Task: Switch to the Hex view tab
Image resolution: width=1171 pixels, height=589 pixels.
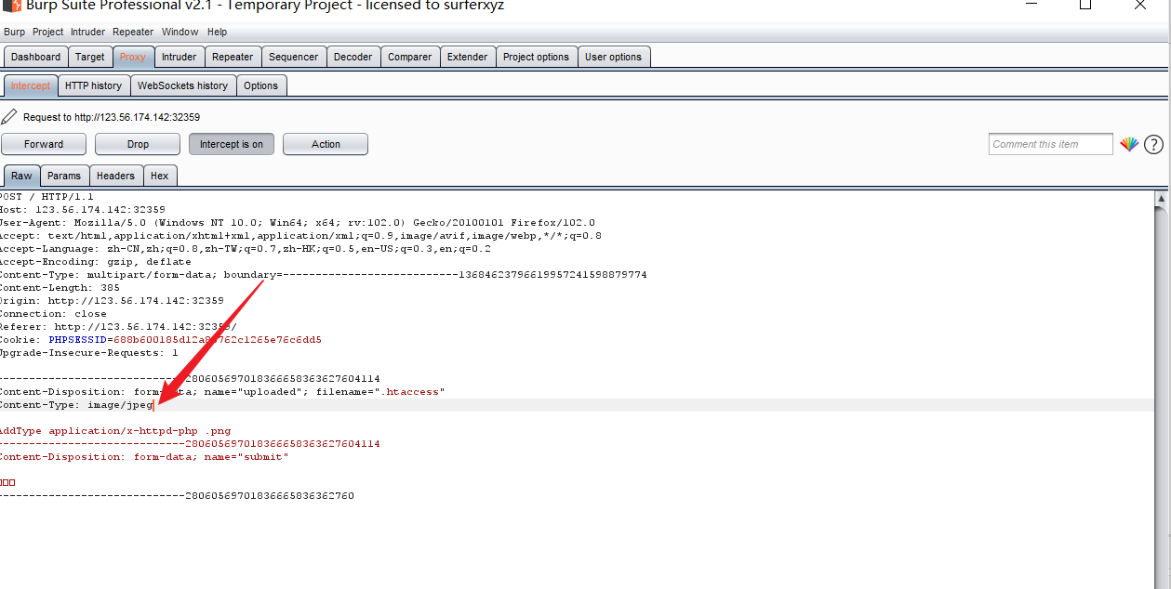Action: [x=160, y=176]
